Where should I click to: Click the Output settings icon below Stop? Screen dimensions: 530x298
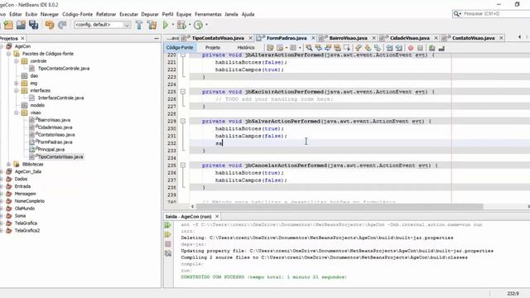point(168,253)
